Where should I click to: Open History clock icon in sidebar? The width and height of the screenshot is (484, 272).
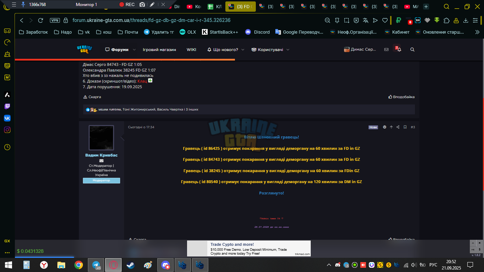(x=7, y=147)
